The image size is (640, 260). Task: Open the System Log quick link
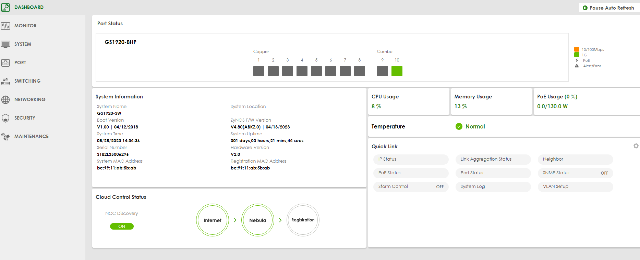[x=493, y=187]
